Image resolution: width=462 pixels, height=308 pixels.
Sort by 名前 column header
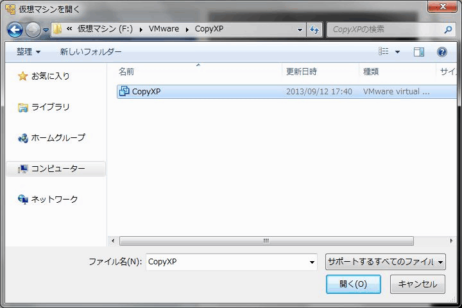(x=126, y=72)
